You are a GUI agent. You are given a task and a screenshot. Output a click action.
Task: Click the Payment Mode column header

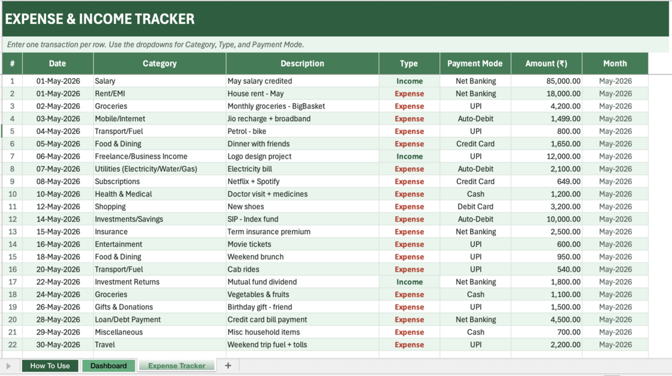(x=475, y=64)
